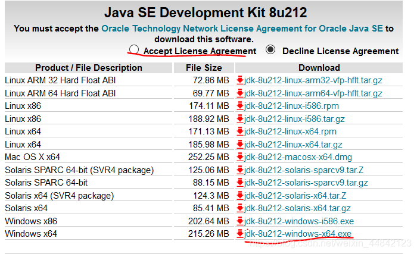Select Solaris SPARC 64-bit (SVR4 package) label
417x254 pixels.
[79, 170]
